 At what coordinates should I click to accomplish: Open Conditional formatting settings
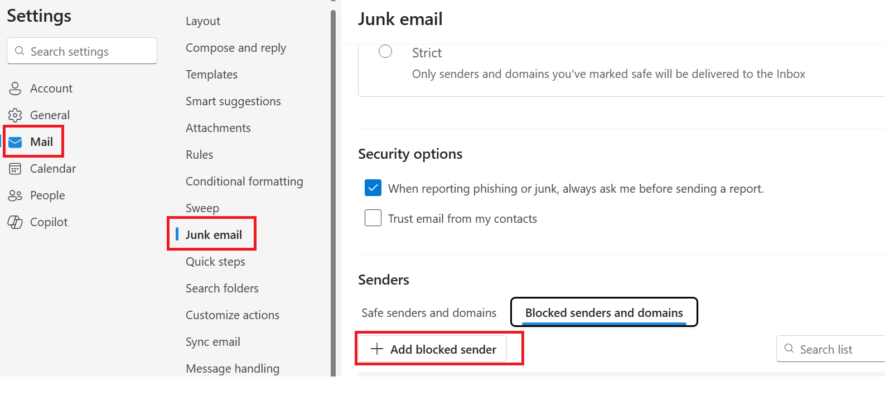tap(244, 182)
